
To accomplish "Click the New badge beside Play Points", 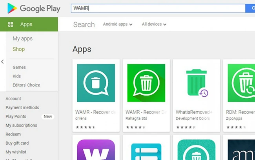I will [x=47, y=116].
